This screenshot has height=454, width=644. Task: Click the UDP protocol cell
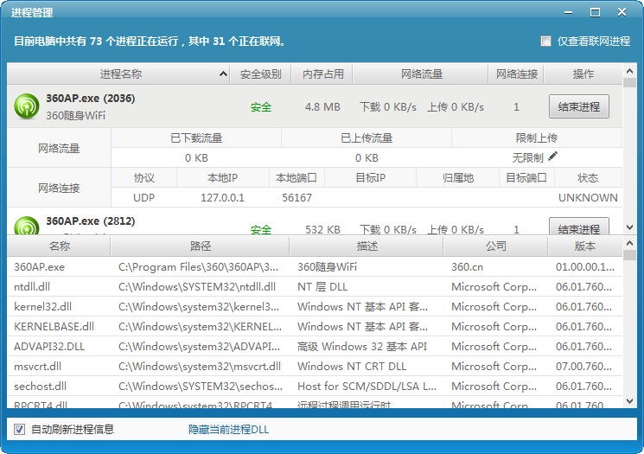[x=143, y=198]
